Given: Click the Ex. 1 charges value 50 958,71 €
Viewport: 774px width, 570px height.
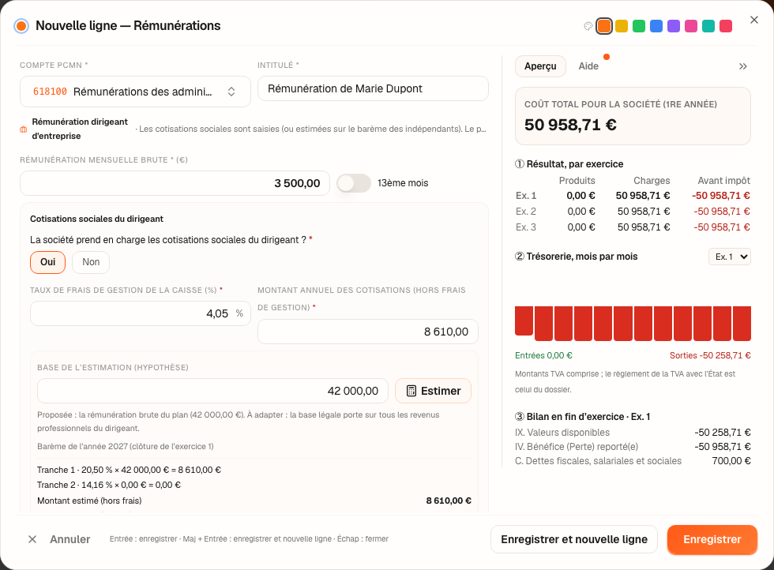Looking at the screenshot, I should (643, 196).
